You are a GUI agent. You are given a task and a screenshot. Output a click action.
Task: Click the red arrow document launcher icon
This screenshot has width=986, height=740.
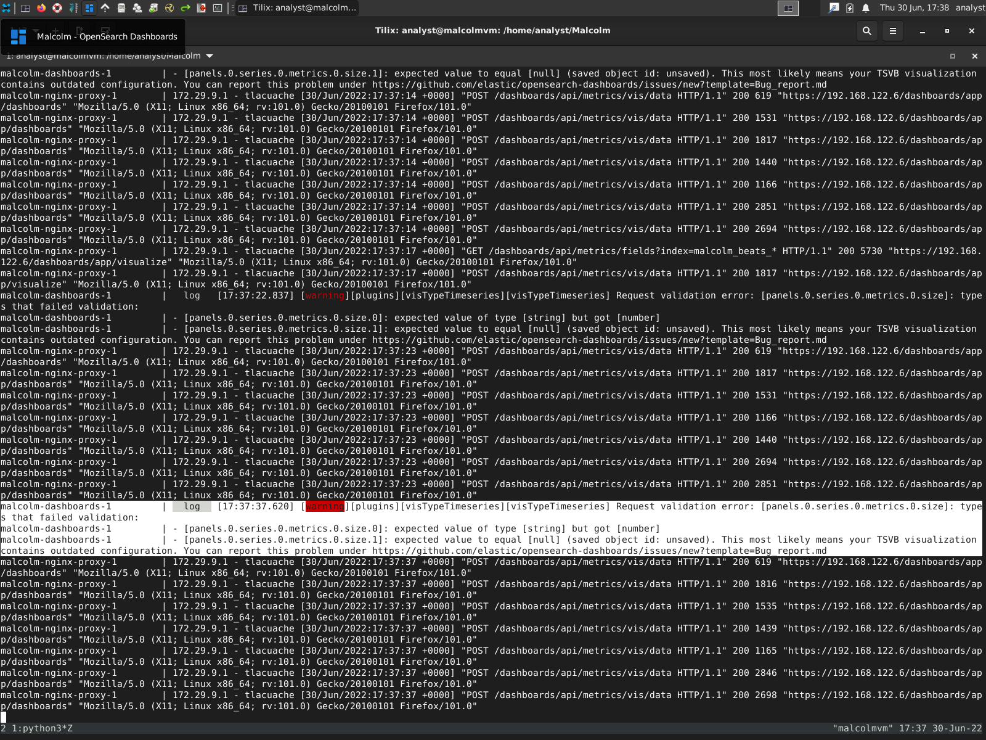click(x=202, y=8)
